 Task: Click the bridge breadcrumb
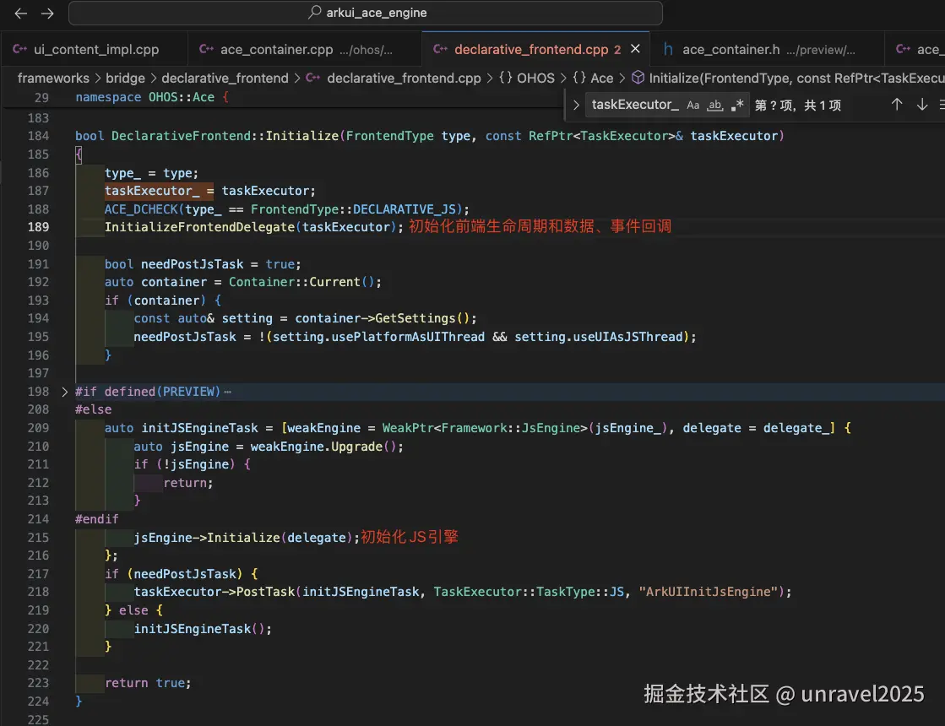pyautogui.click(x=125, y=79)
